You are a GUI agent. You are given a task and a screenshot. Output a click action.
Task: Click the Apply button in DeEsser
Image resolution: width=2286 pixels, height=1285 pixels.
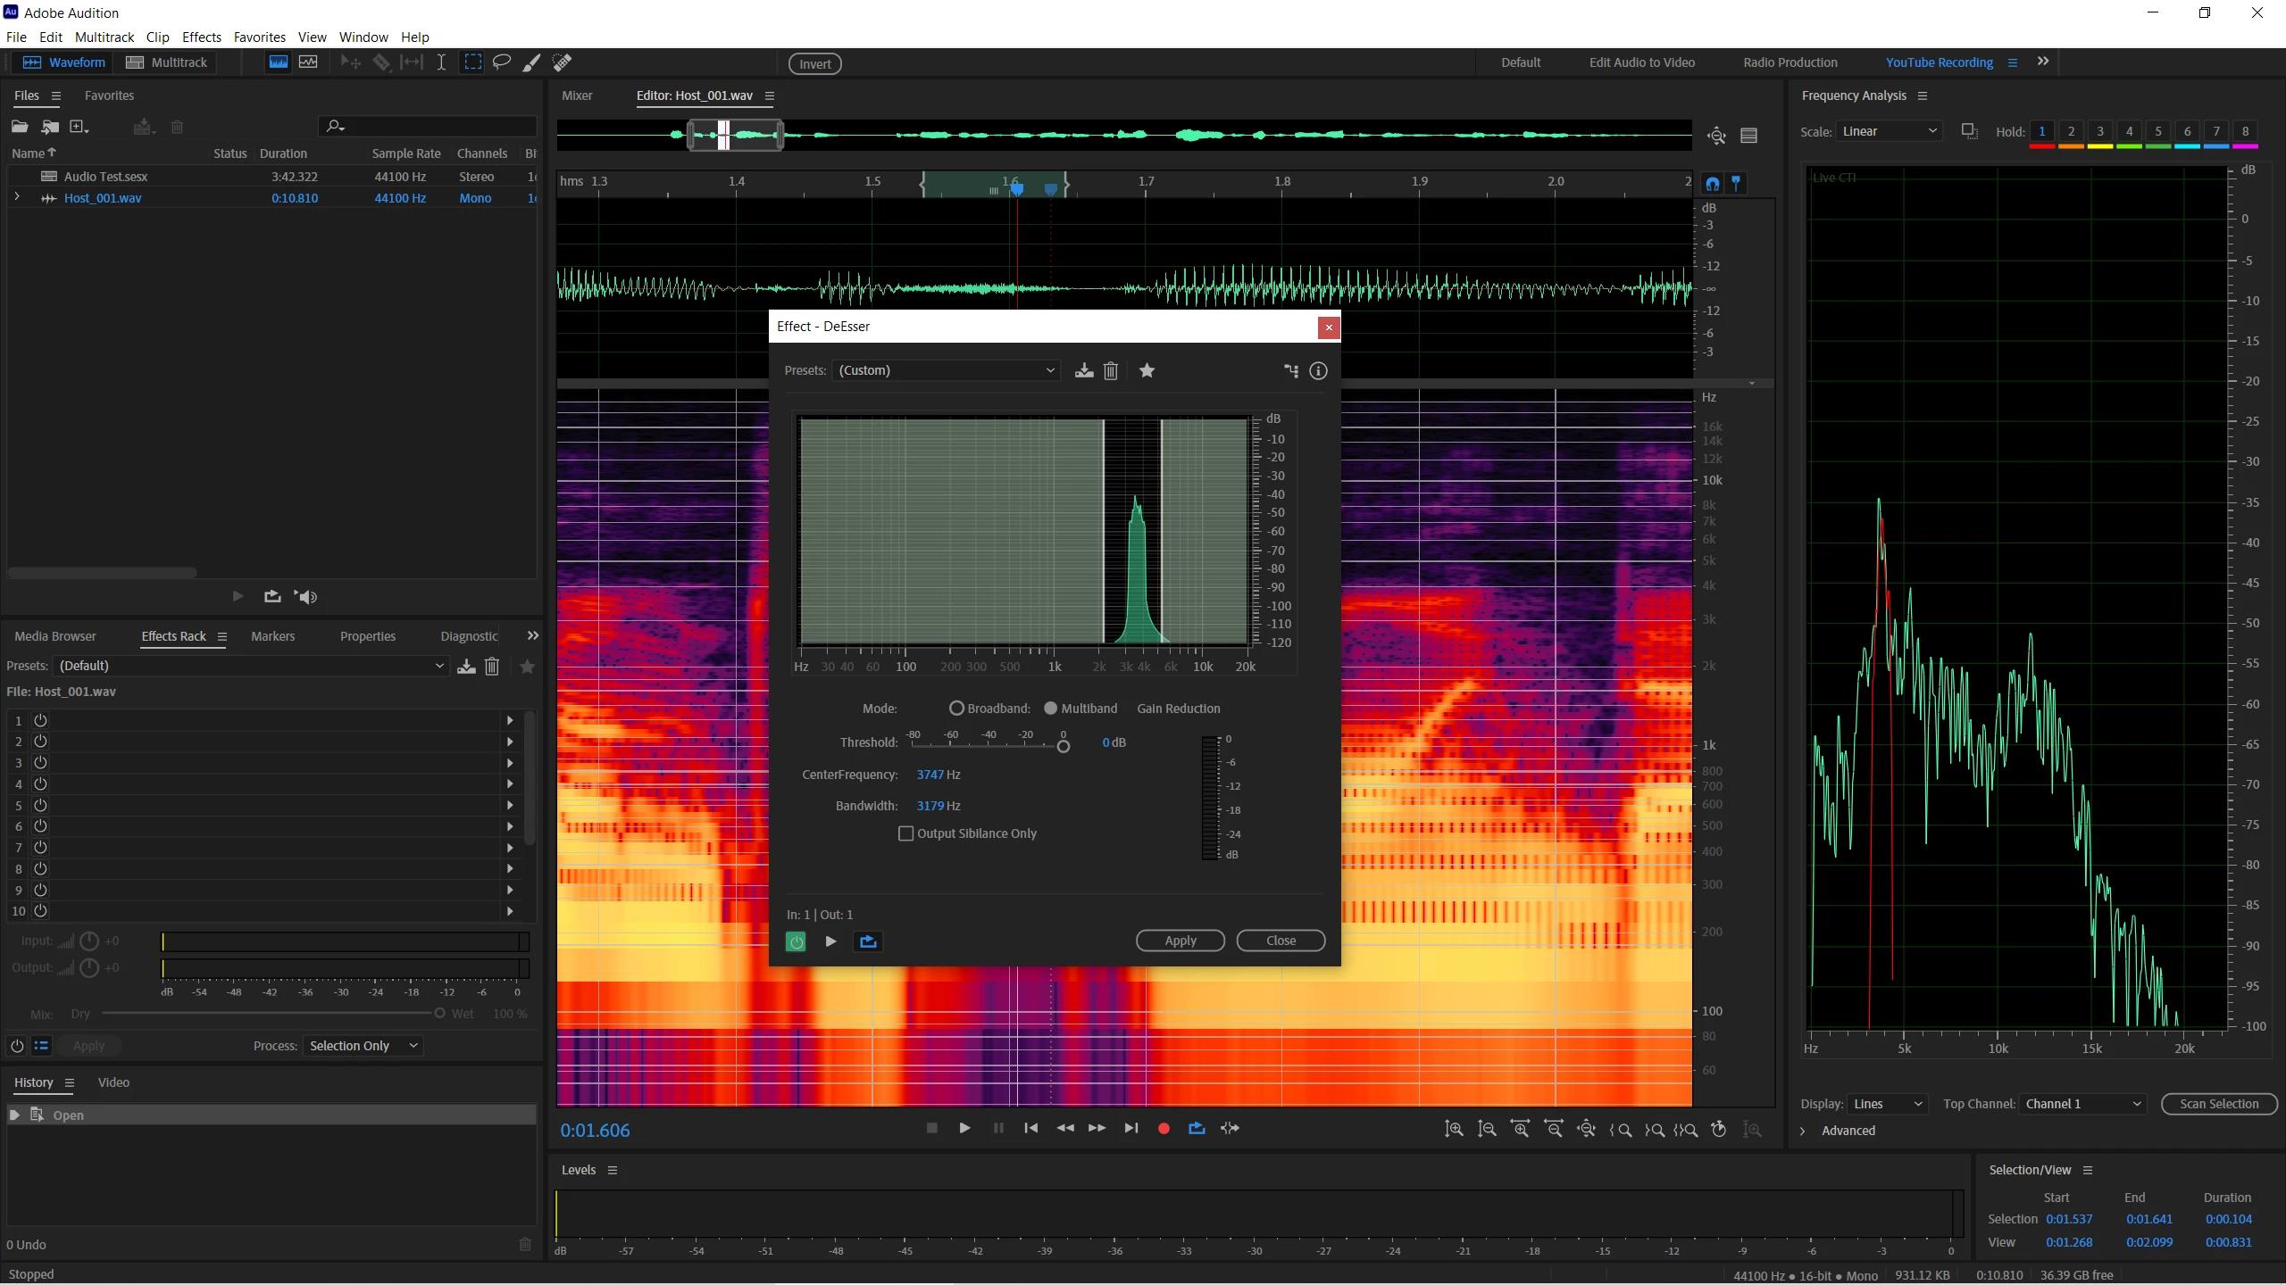point(1180,941)
